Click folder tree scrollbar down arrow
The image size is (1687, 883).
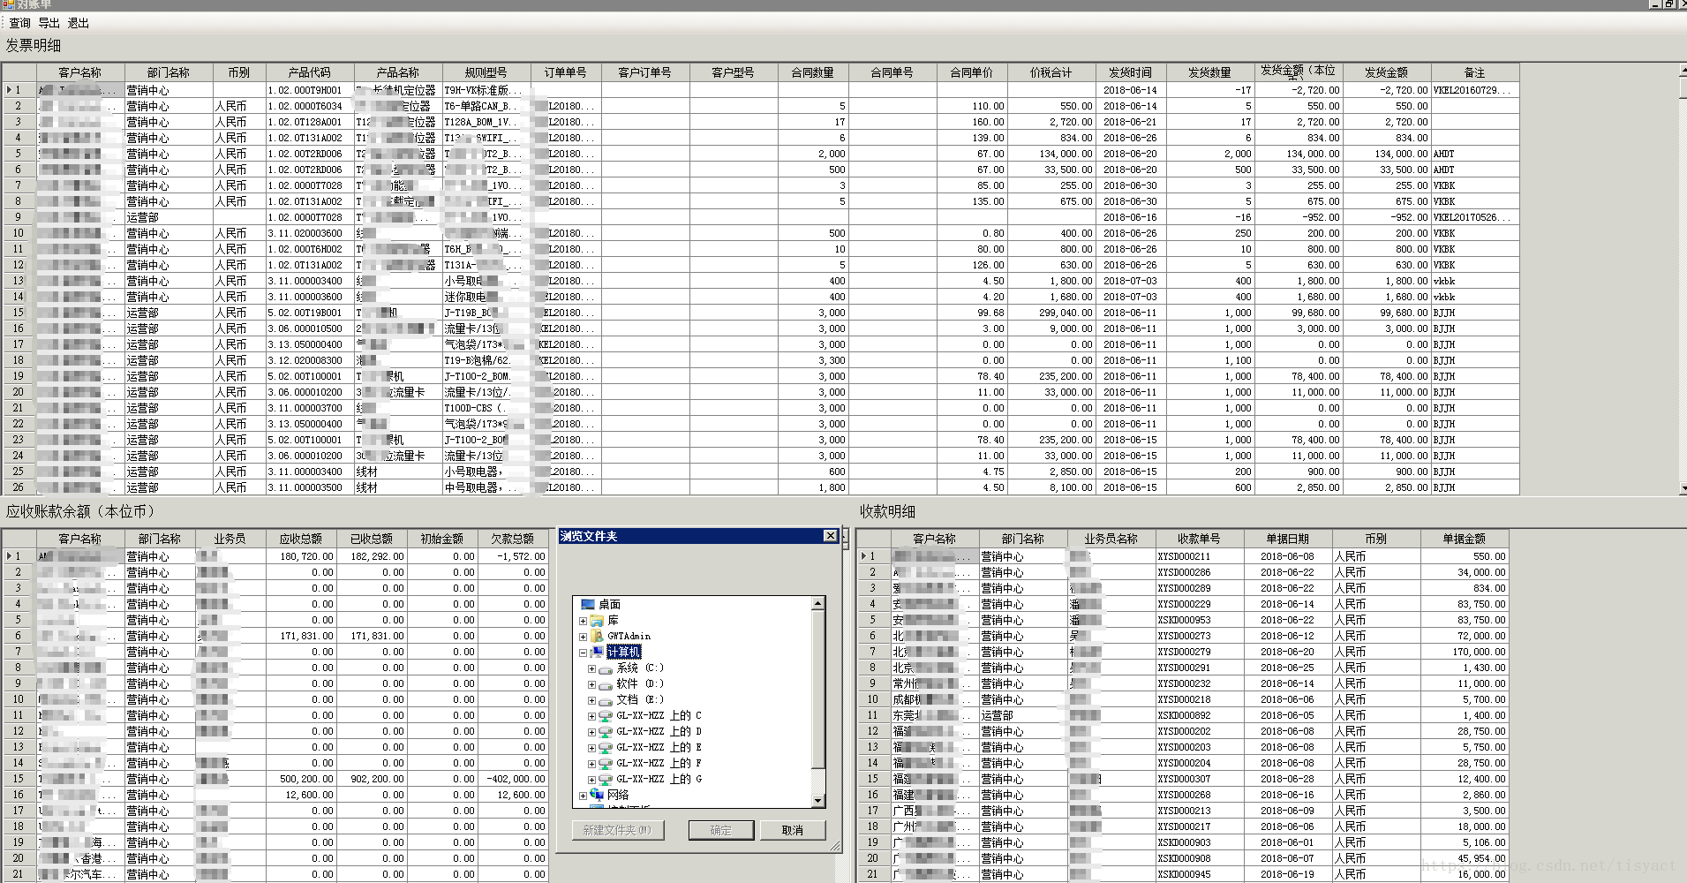click(818, 801)
